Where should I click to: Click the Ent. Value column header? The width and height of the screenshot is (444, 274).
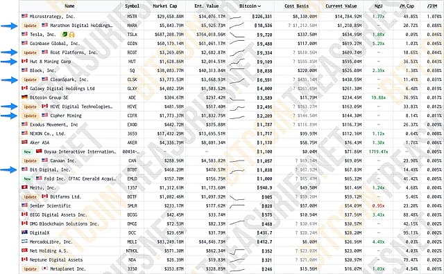click(207, 6)
